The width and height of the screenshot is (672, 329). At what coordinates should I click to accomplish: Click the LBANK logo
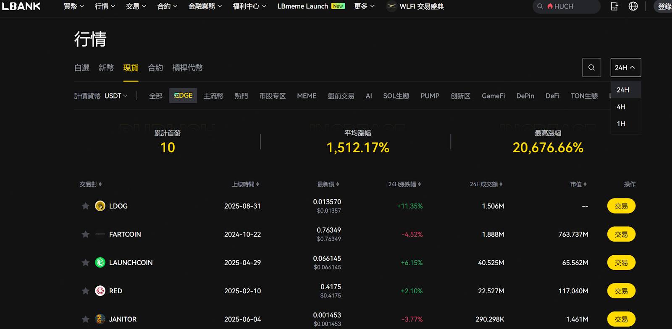coord(21,6)
